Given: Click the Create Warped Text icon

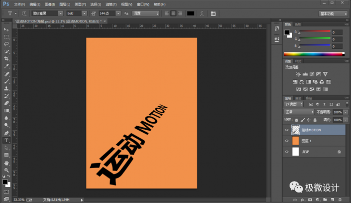Looking at the screenshot, I should [202, 13].
